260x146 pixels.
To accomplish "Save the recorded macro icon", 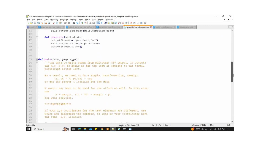I will point(145,23).
